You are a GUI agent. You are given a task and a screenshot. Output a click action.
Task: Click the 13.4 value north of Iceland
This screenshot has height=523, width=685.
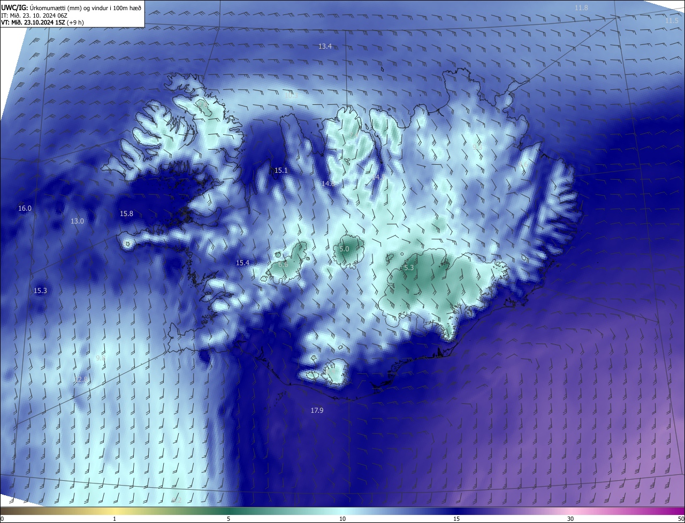tap(325, 47)
